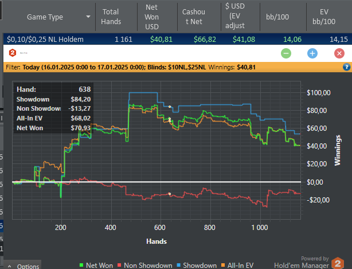Toggle the All-In EV legend series

[x=237, y=266]
